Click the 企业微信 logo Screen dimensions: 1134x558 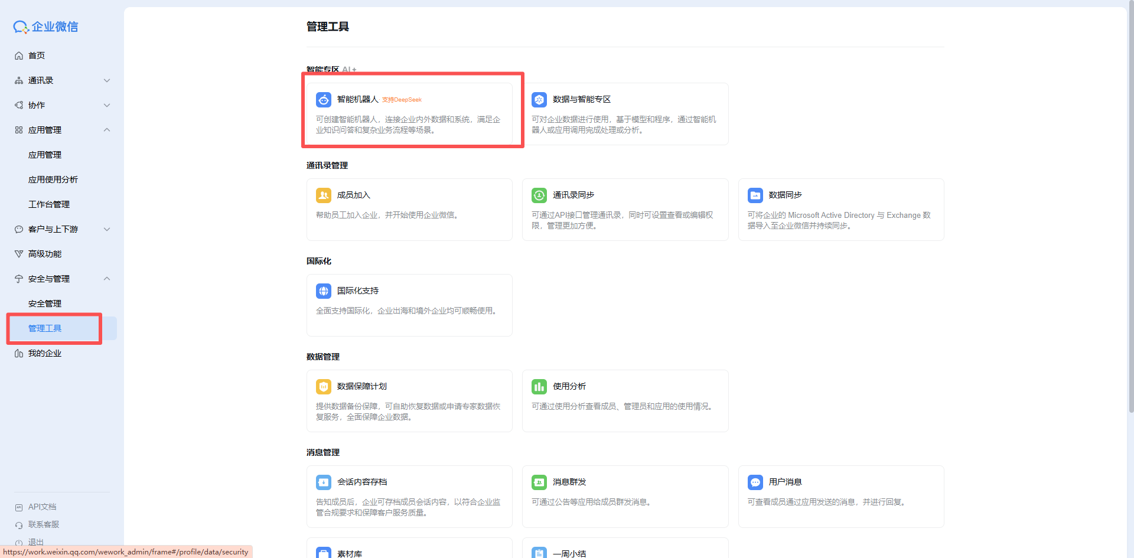(45, 27)
